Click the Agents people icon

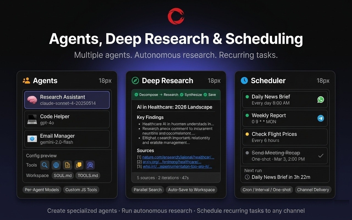(26, 81)
